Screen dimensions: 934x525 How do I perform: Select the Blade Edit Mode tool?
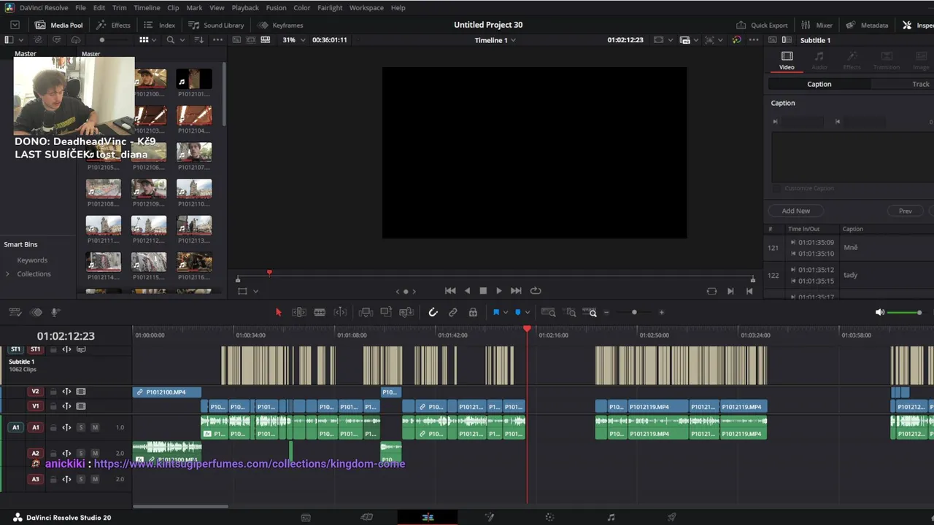[320, 312]
